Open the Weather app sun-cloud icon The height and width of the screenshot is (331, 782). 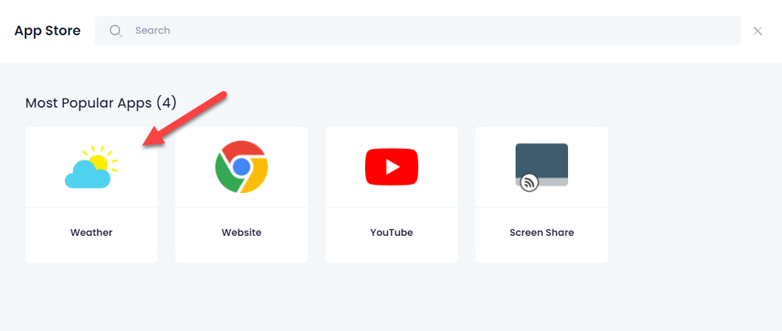[91, 167]
